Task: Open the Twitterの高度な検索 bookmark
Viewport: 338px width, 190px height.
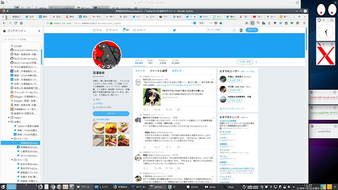Action: point(28,126)
